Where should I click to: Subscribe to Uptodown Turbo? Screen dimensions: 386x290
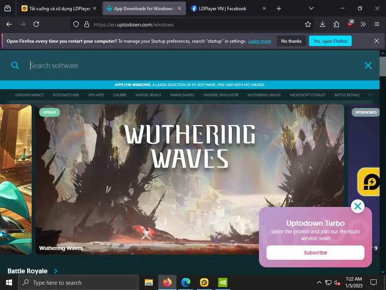tap(316, 253)
